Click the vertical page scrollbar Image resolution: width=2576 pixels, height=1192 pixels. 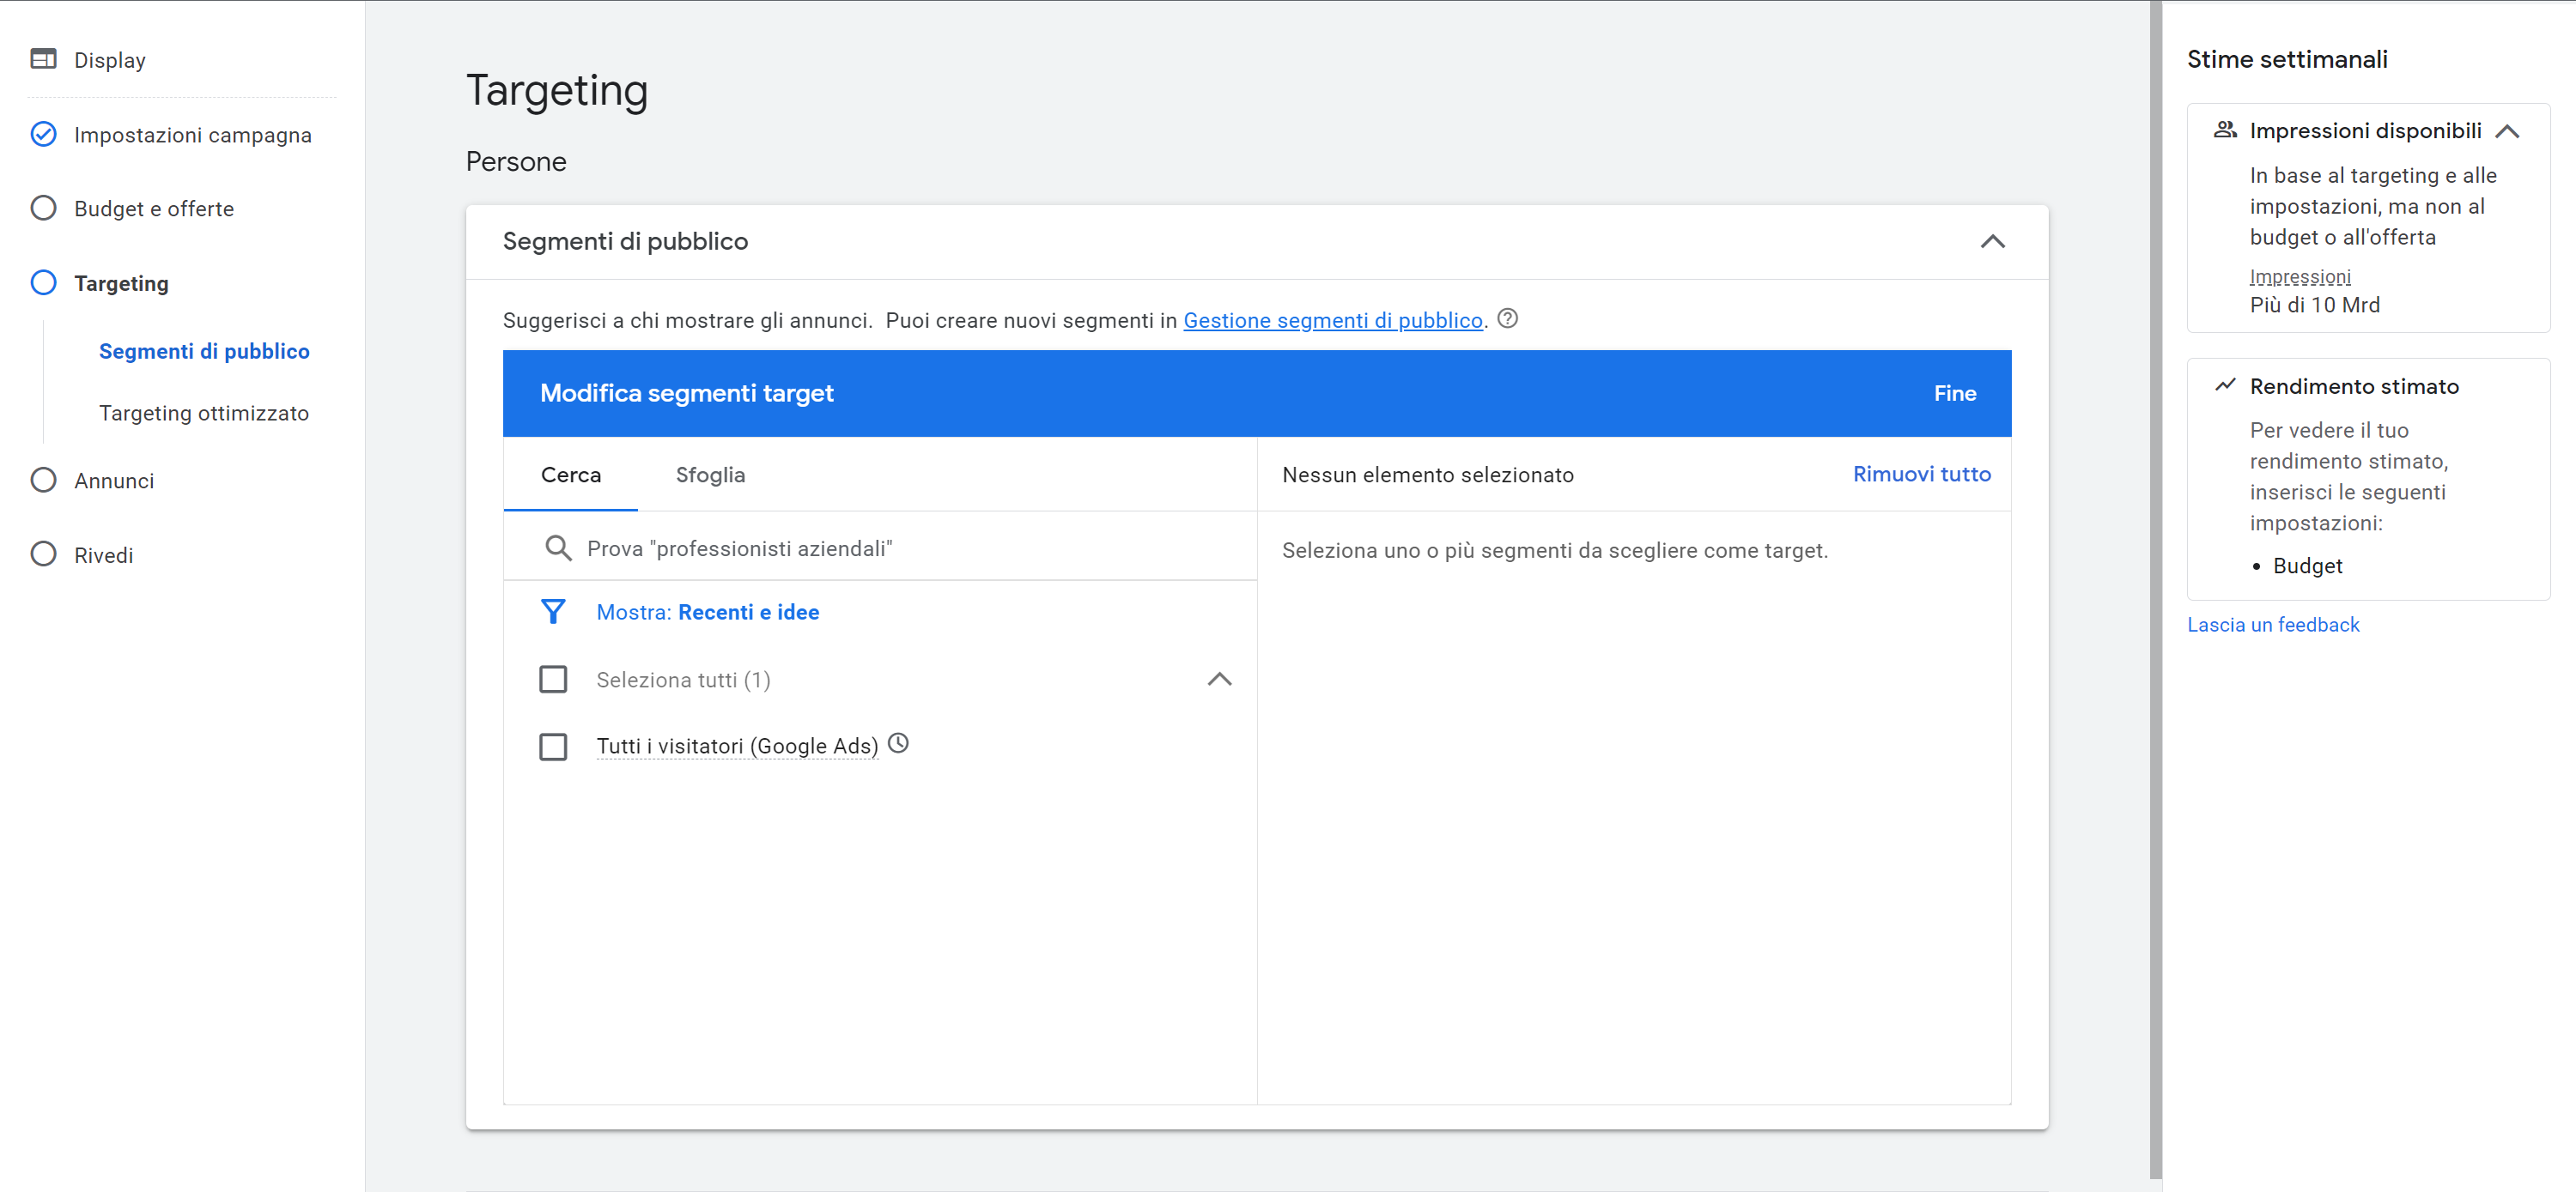coord(2155,590)
